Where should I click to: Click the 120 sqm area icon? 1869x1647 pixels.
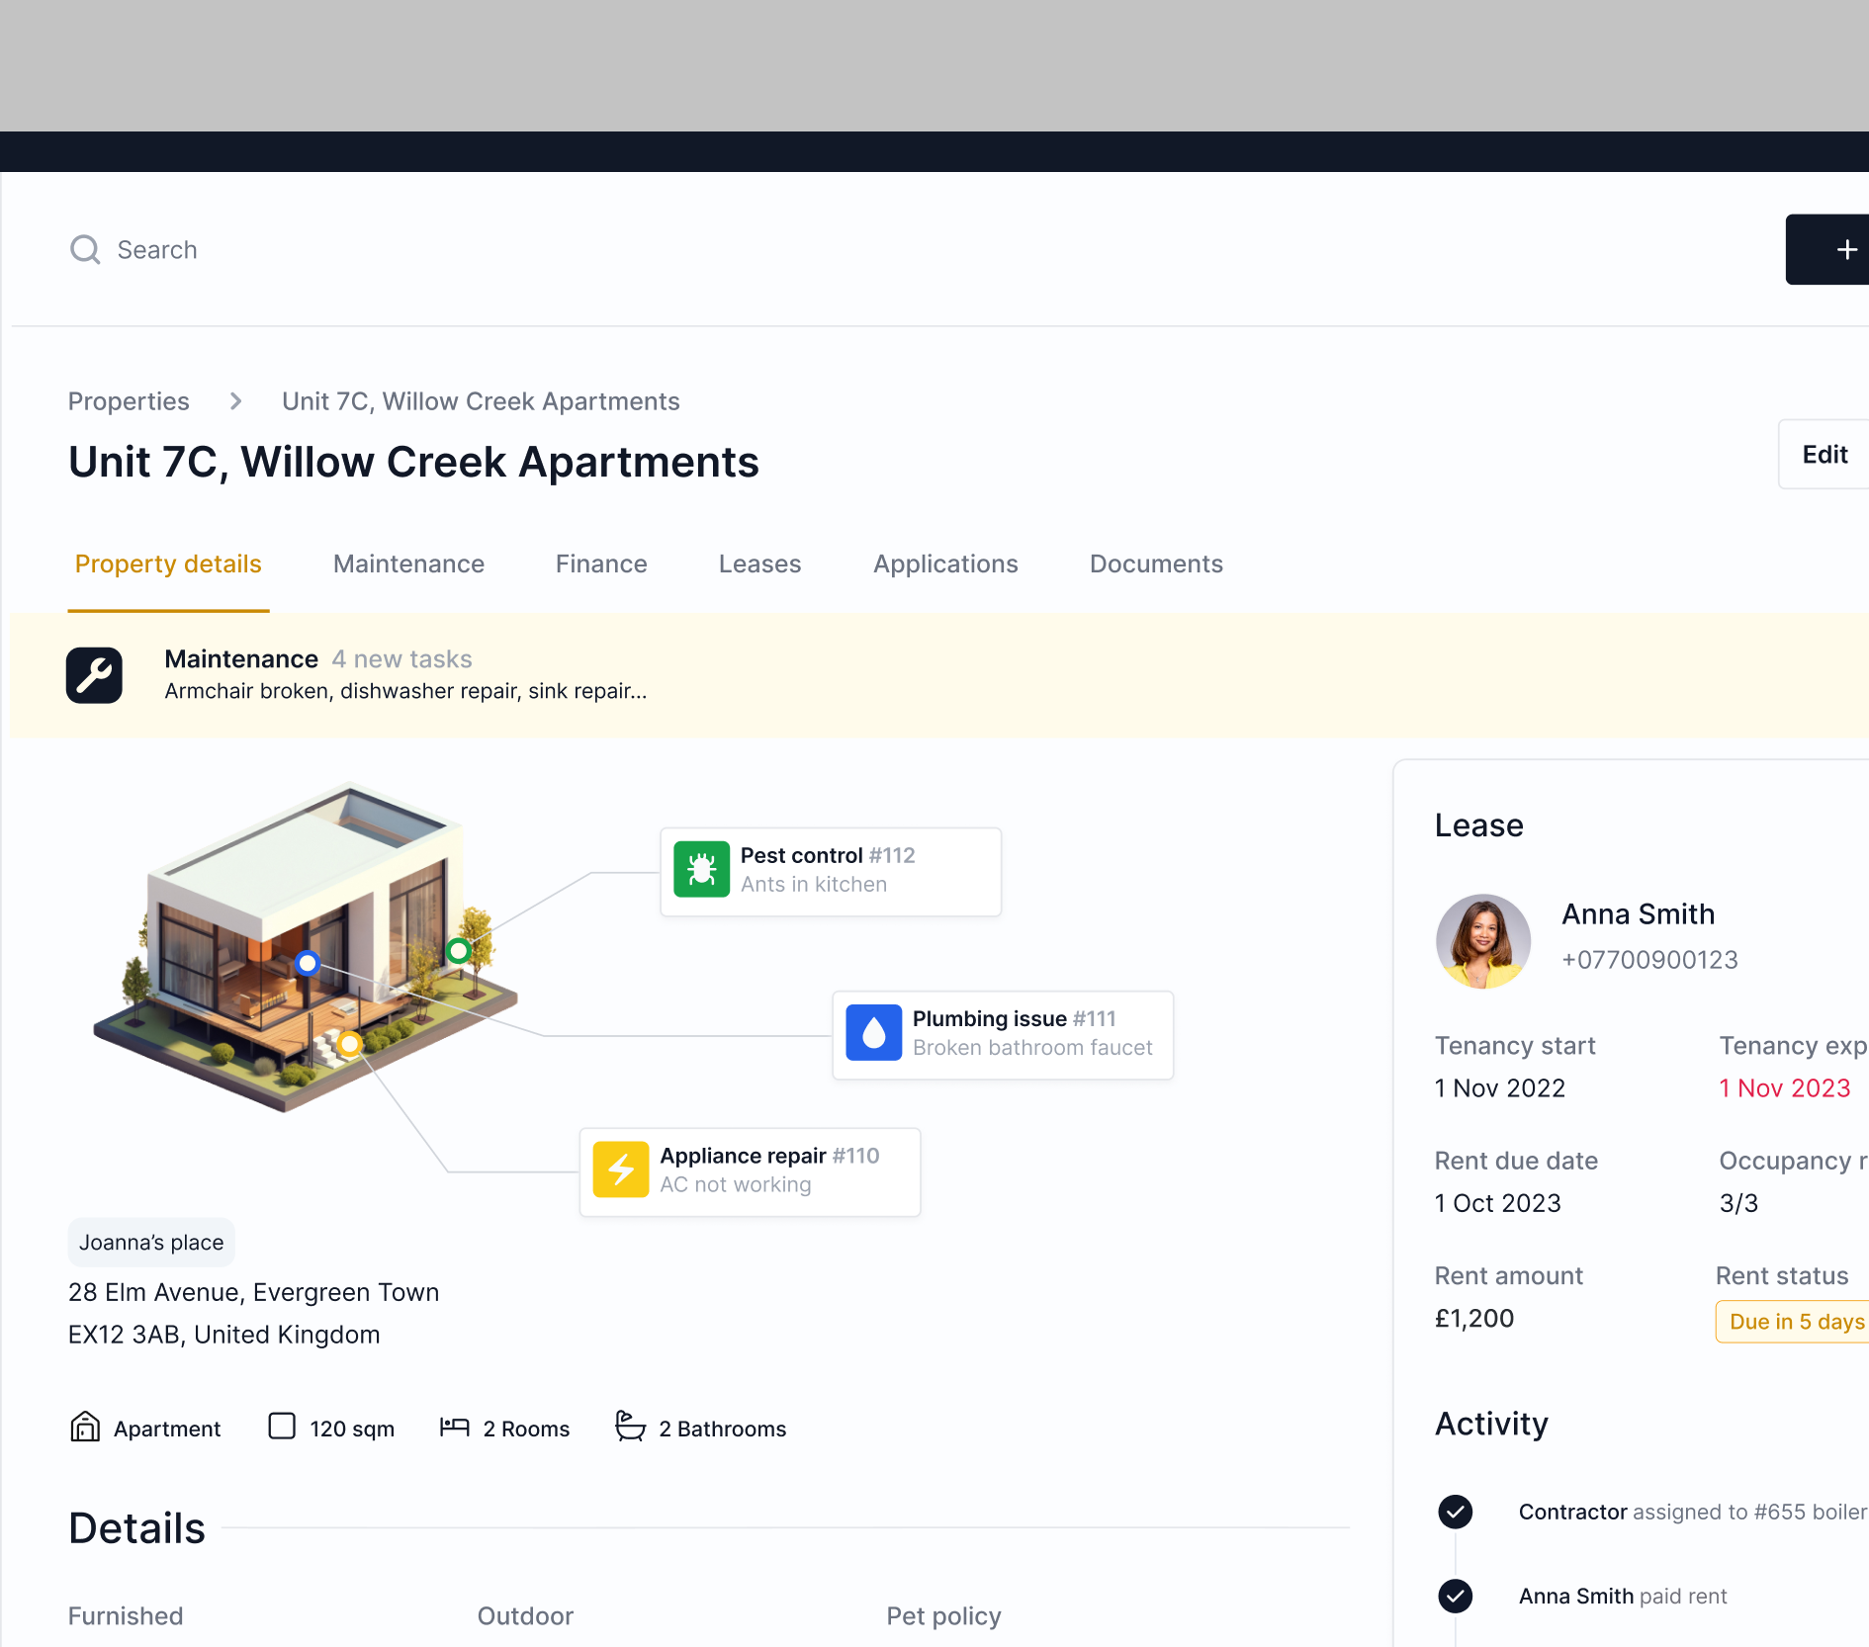click(x=282, y=1426)
